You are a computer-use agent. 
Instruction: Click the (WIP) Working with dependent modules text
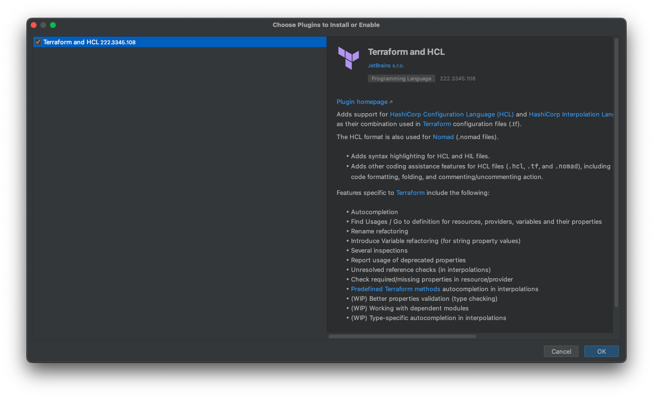tap(410, 308)
